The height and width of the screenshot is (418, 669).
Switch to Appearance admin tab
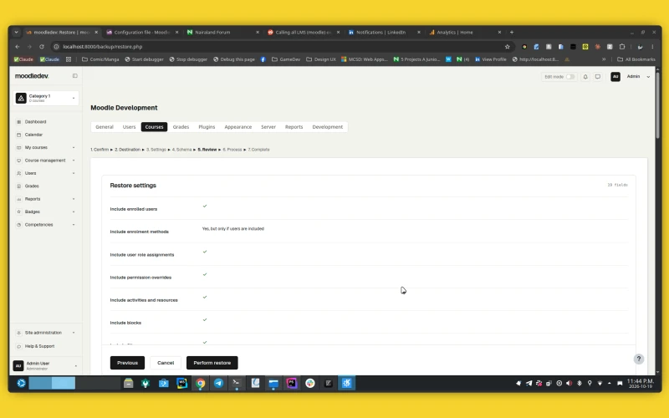click(238, 127)
